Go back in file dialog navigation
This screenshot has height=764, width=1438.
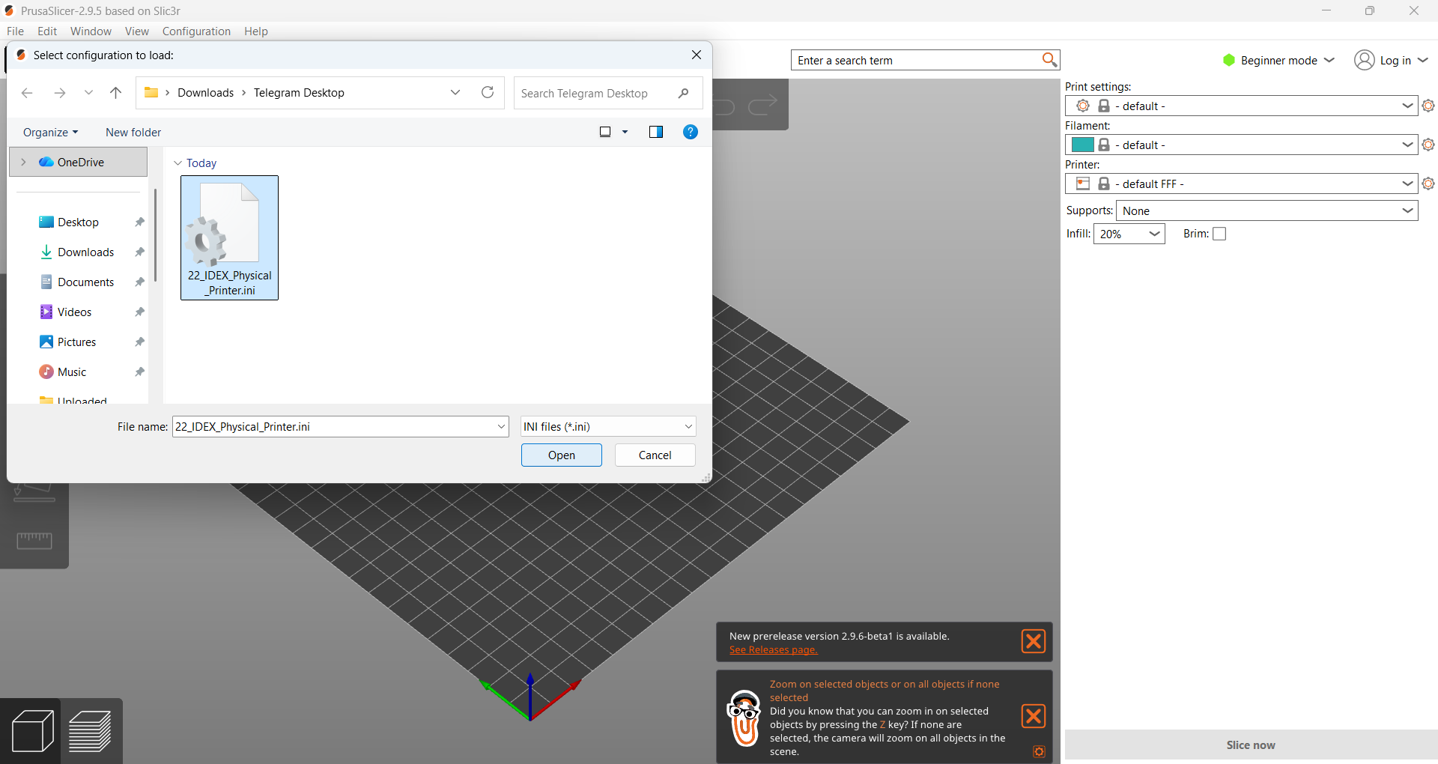27,93
